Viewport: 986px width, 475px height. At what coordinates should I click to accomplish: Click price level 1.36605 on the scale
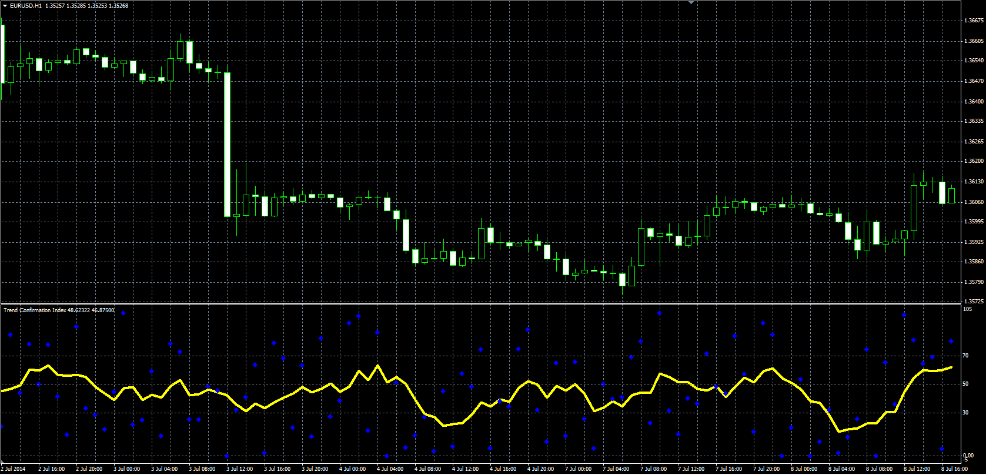pos(974,41)
